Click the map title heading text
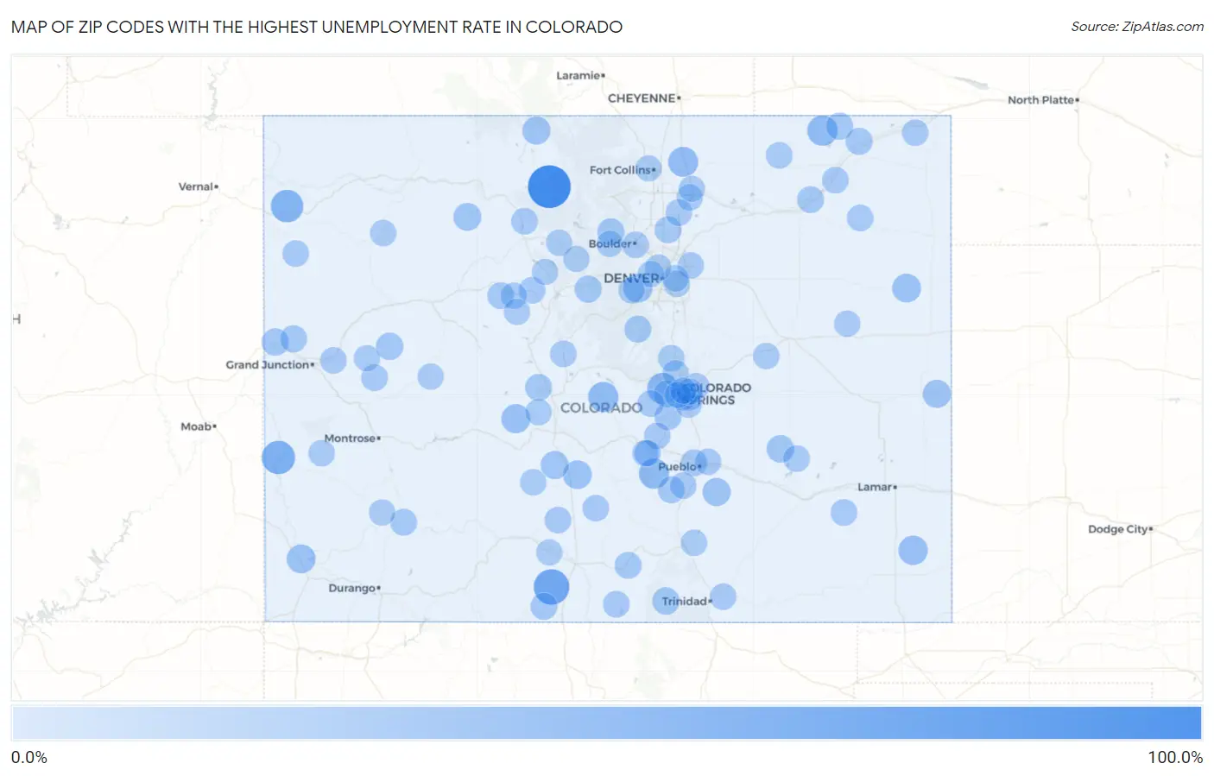The image size is (1214, 776). coord(317,27)
